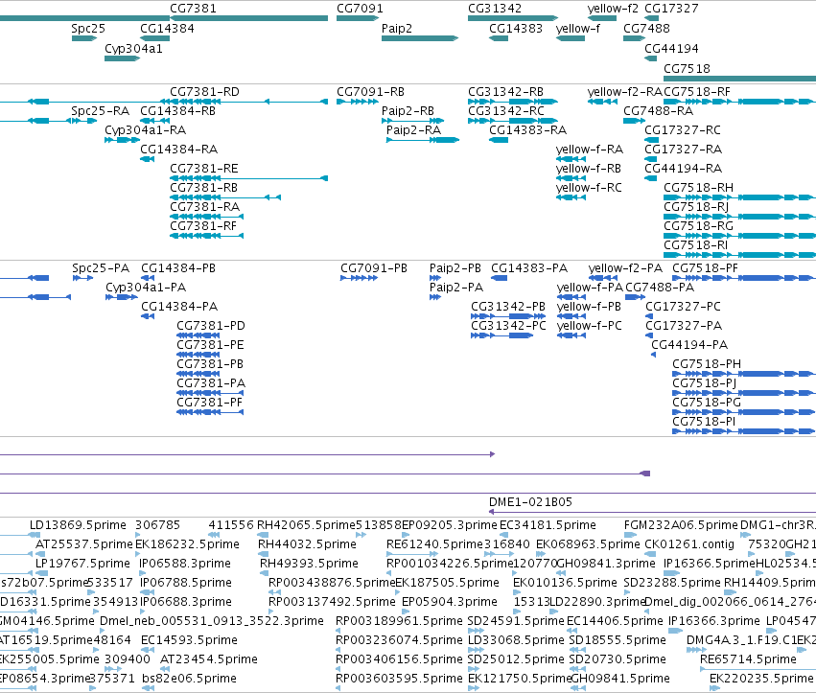This screenshot has height=693, width=816.
Task: Click EST CK01261.contig label
Action: [x=689, y=544]
